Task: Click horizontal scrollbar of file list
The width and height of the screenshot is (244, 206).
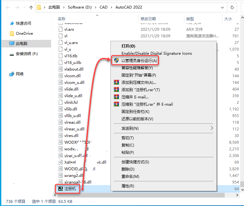Action: pos(141,195)
